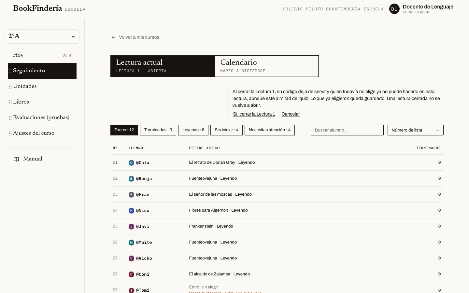469x293 pixels.
Task: Click the Terminados column header
Action: pyautogui.click(x=428, y=148)
